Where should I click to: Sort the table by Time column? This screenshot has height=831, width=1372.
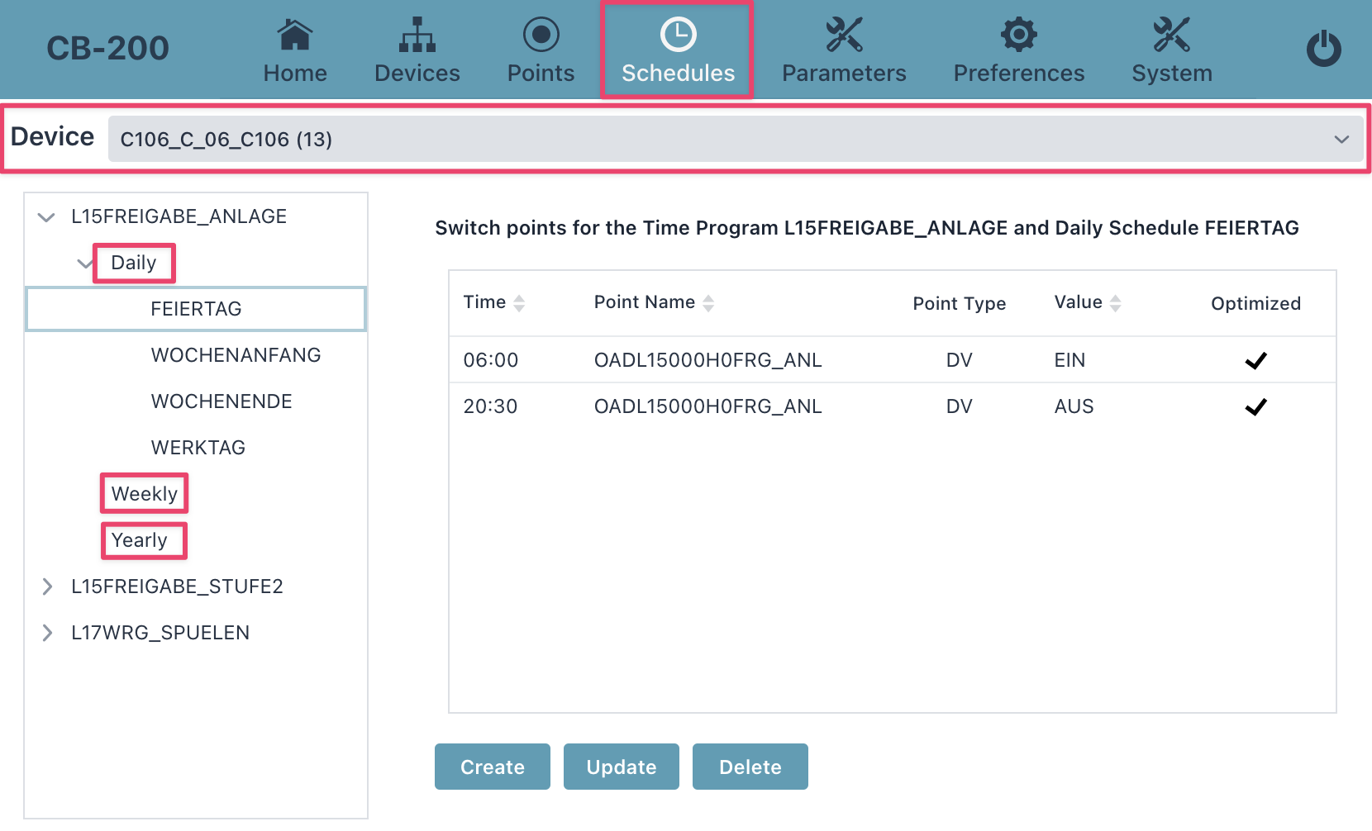pyautogui.click(x=519, y=303)
